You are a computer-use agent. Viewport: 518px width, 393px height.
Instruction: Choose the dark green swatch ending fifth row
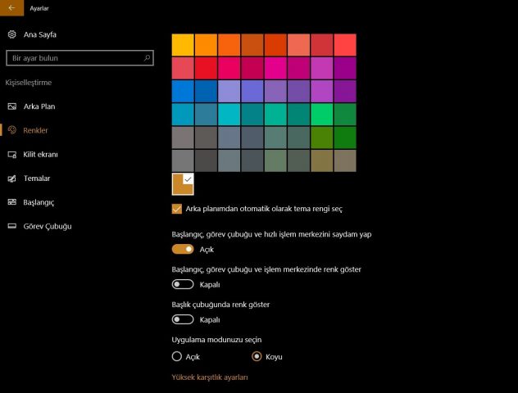point(345,138)
